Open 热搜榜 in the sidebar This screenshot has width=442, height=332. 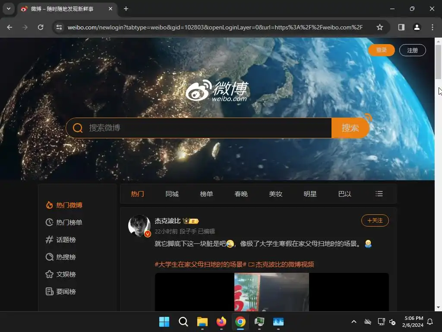[60, 257]
